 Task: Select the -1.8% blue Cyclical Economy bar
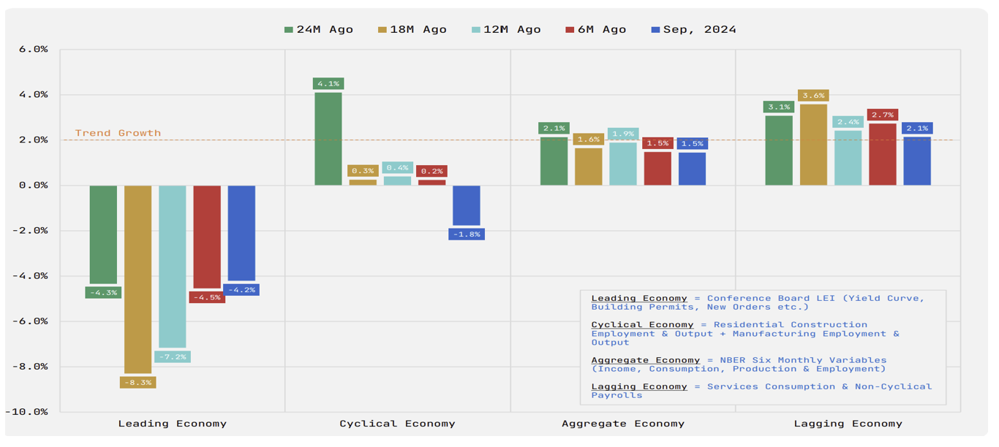coord(467,205)
